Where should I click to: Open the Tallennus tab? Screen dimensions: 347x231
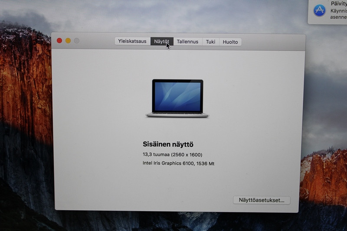[x=187, y=42]
